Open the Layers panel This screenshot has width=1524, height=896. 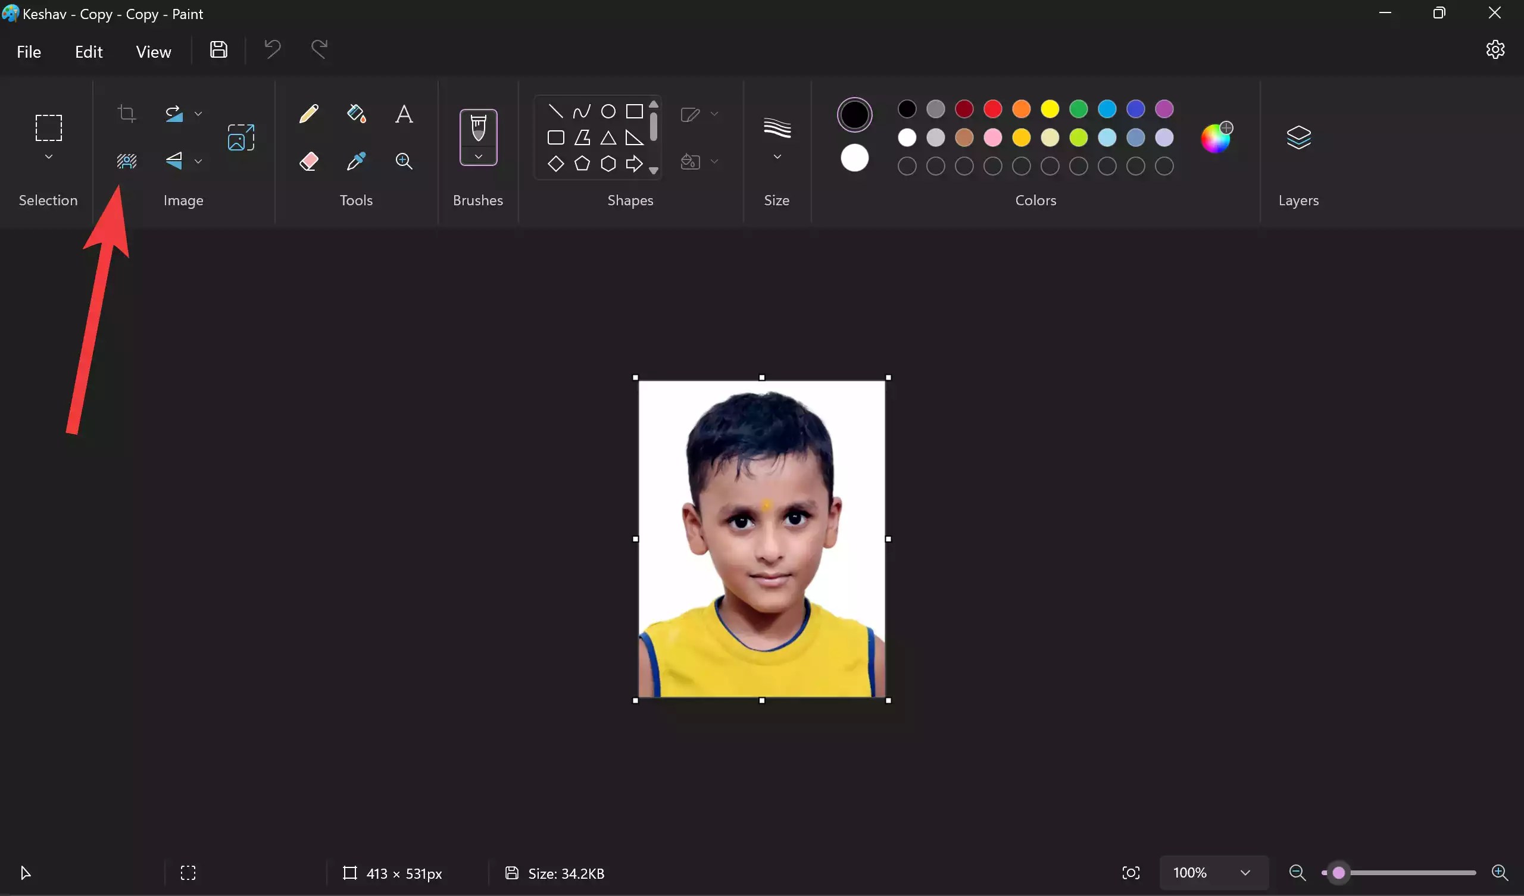click(1298, 137)
